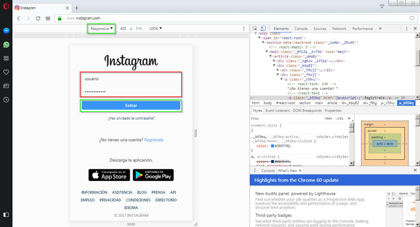420x227 pixels.
Task: Collapse the main role node
Action: [x=266, y=52]
